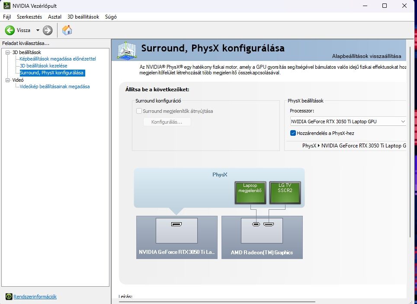Click the AMD Radeon(TM) Graphics box
417x304 pixels.
point(262,237)
